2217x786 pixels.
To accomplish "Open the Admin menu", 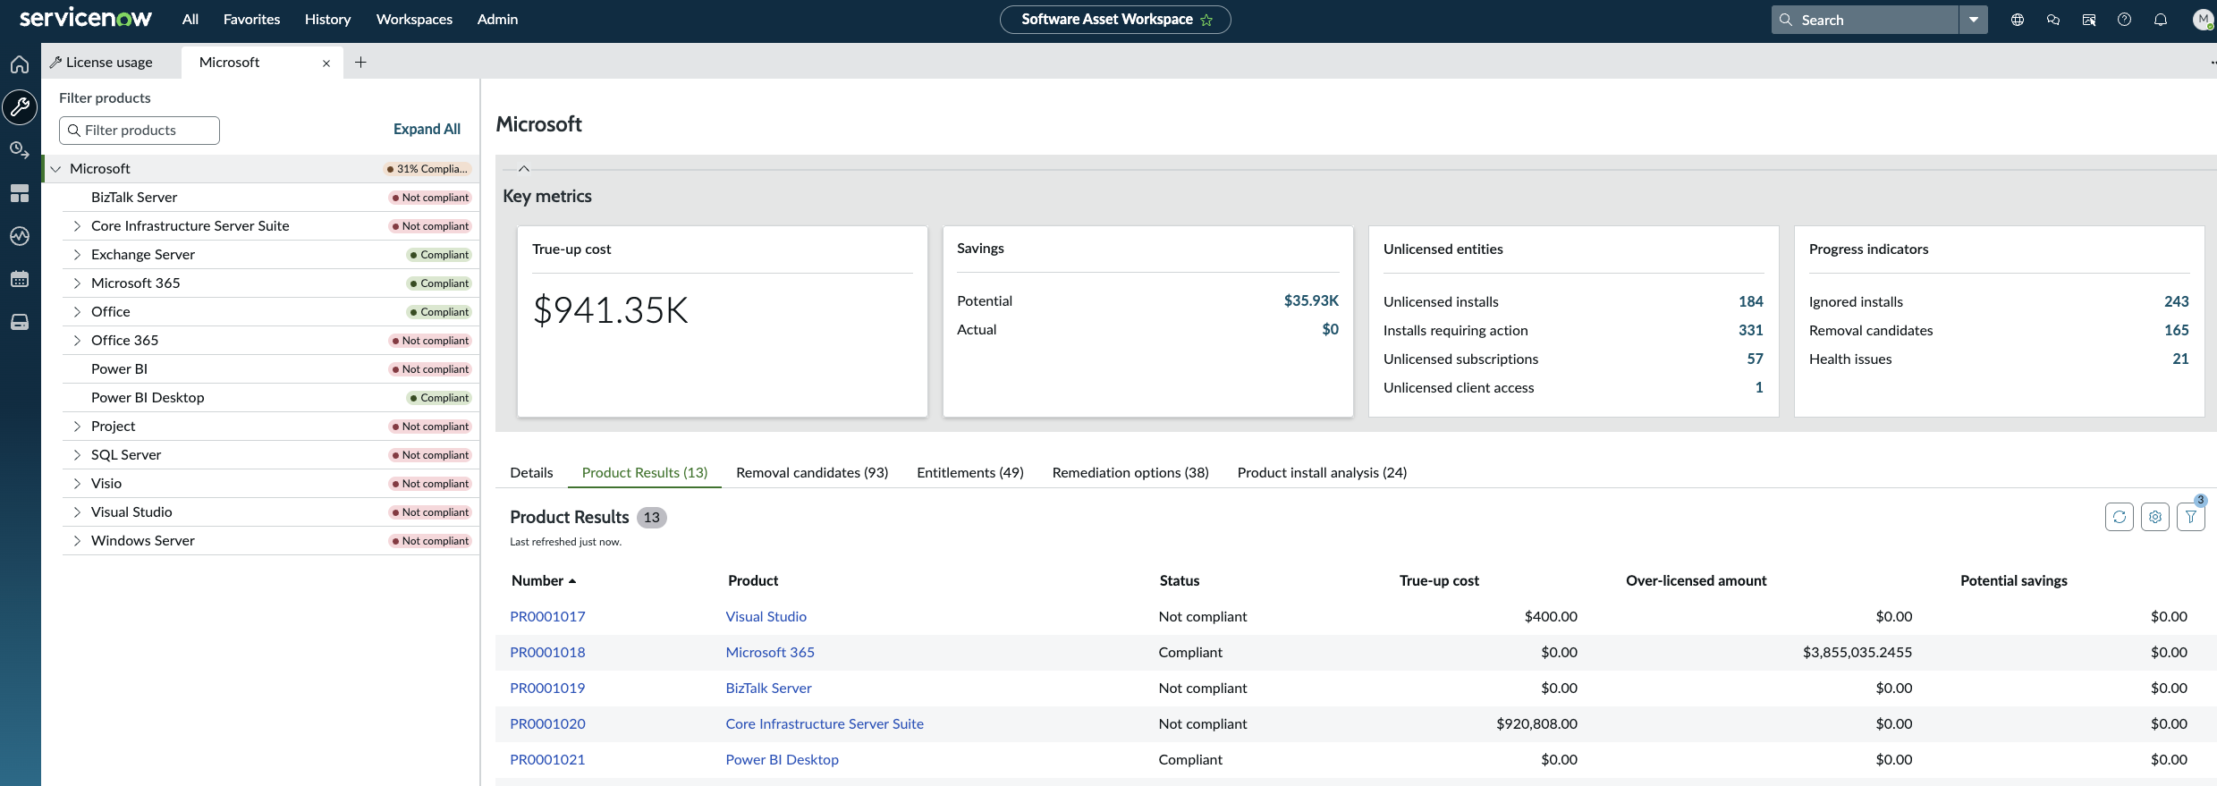I will point(497,19).
